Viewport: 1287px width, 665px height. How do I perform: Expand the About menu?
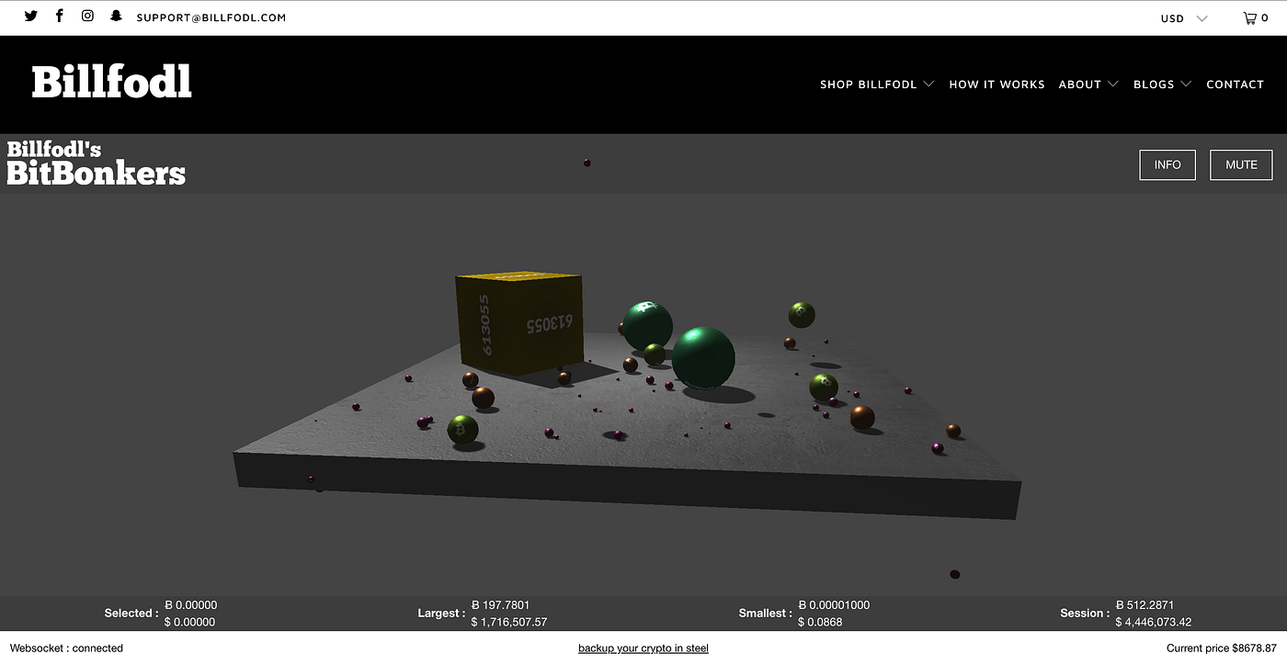pos(1088,85)
